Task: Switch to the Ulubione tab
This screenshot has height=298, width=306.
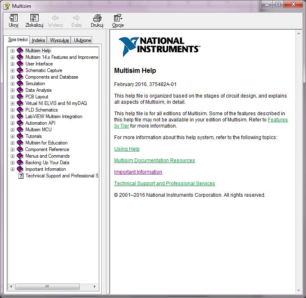Action: (82, 40)
